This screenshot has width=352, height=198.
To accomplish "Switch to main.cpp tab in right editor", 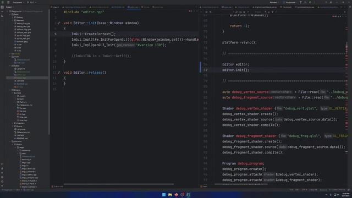I will coord(227,7).
